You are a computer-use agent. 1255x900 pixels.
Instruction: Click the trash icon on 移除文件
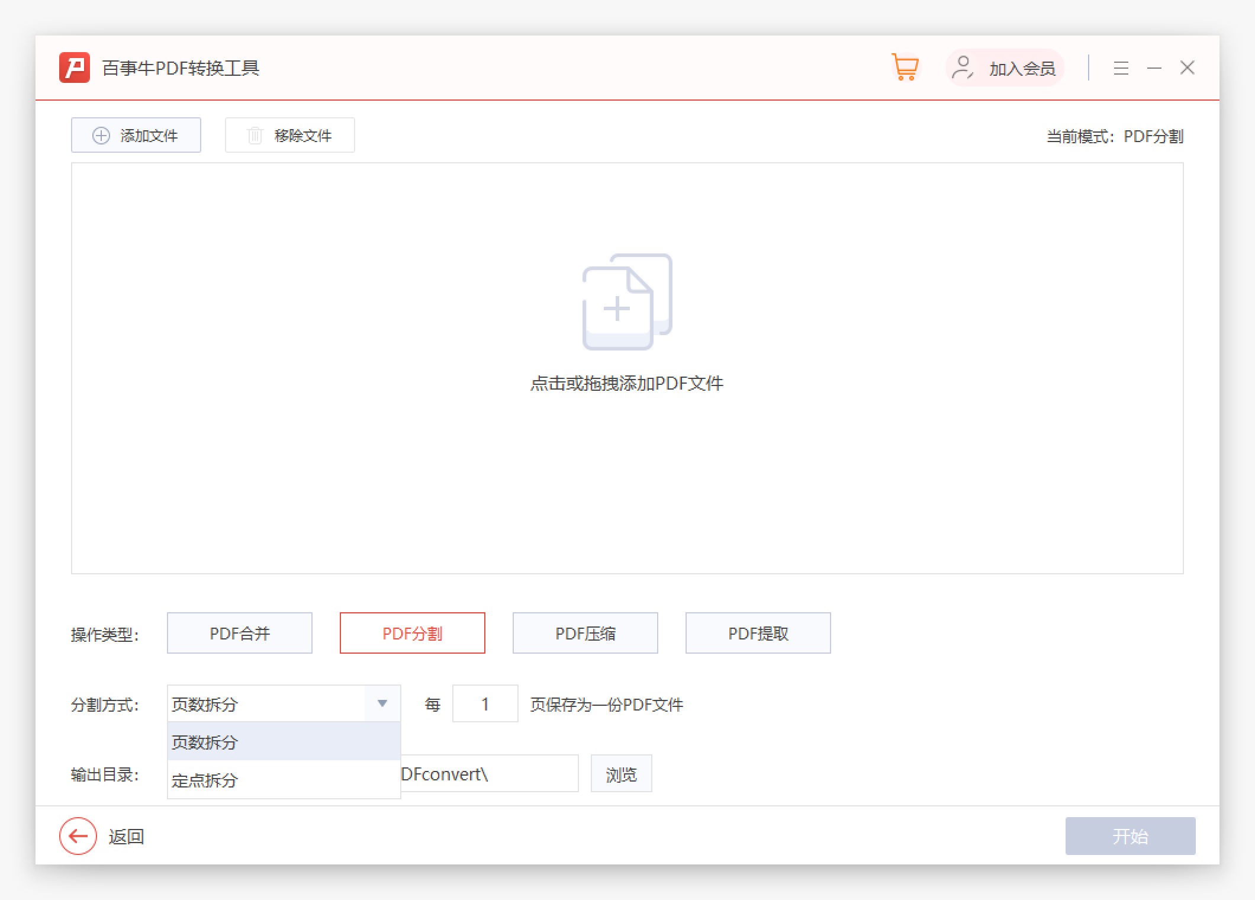255,136
